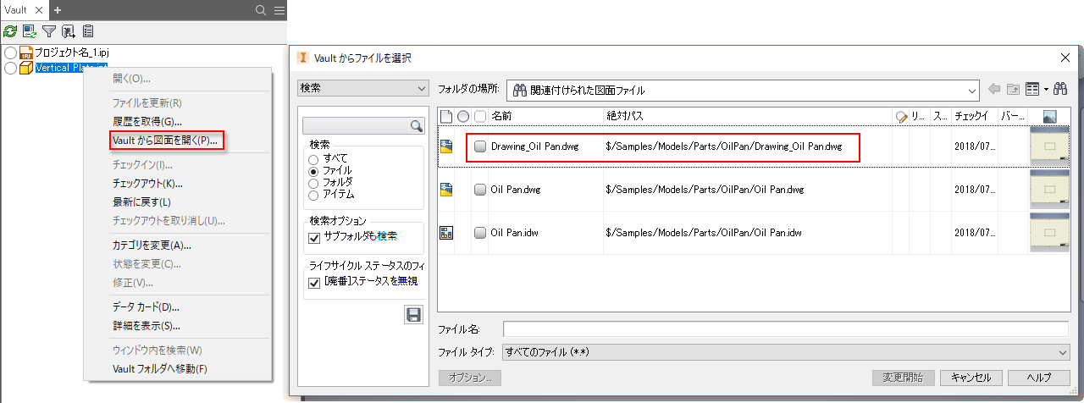Toggle the サブフォルダも検索 checkbox
The height and width of the screenshot is (403, 1084).
(314, 237)
